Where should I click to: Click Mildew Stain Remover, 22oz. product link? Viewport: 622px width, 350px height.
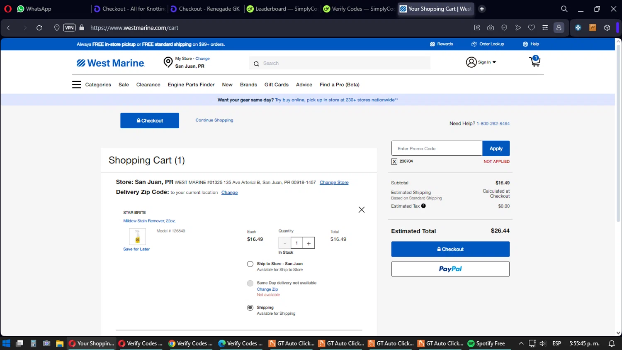[149, 221]
